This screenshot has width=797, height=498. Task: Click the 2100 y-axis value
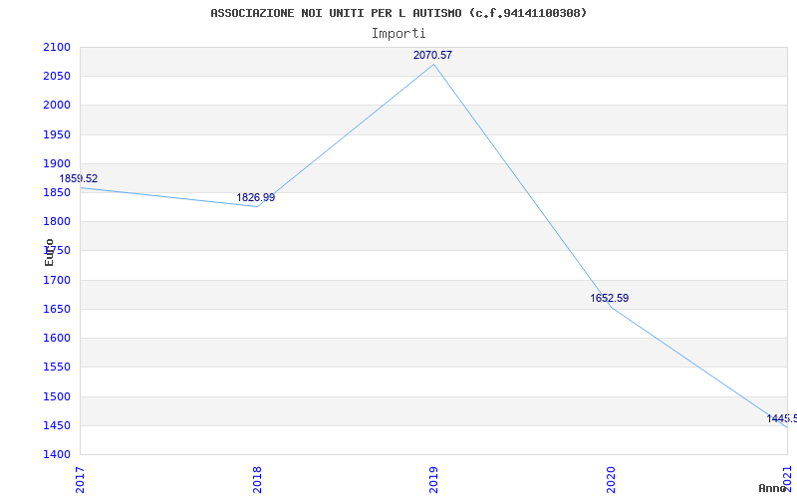coord(57,47)
